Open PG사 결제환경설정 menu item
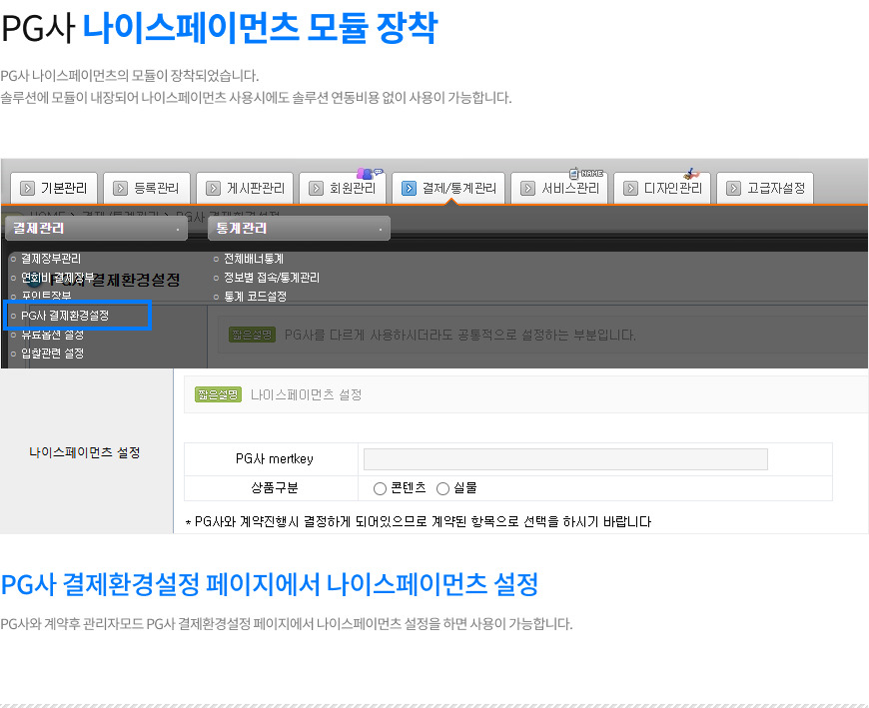 click(x=65, y=316)
